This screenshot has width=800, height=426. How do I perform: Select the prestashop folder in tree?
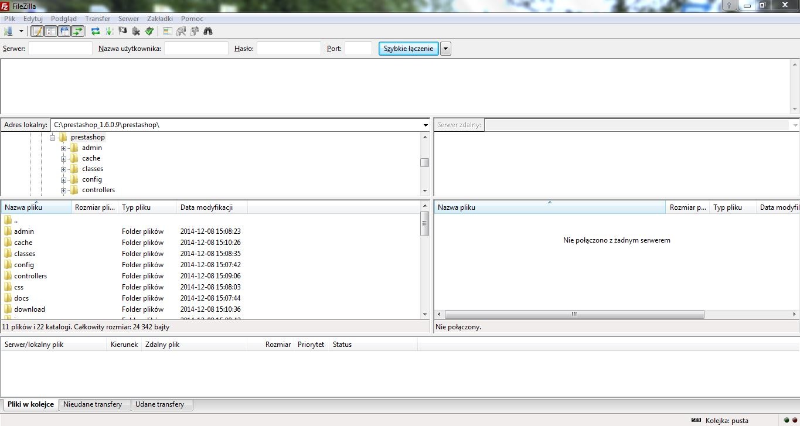[x=87, y=137]
